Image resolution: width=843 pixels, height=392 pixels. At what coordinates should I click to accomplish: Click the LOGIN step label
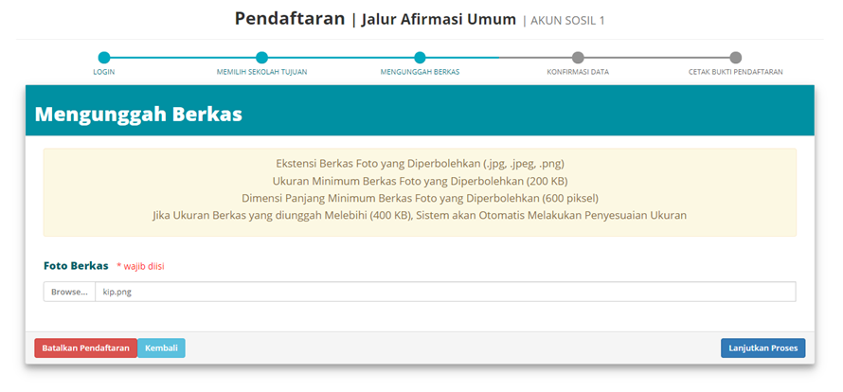tap(104, 72)
